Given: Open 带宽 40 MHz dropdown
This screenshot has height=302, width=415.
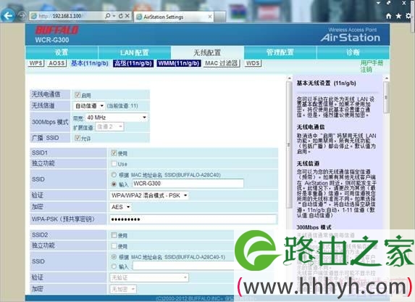Looking at the screenshot, I should (117, 118).
